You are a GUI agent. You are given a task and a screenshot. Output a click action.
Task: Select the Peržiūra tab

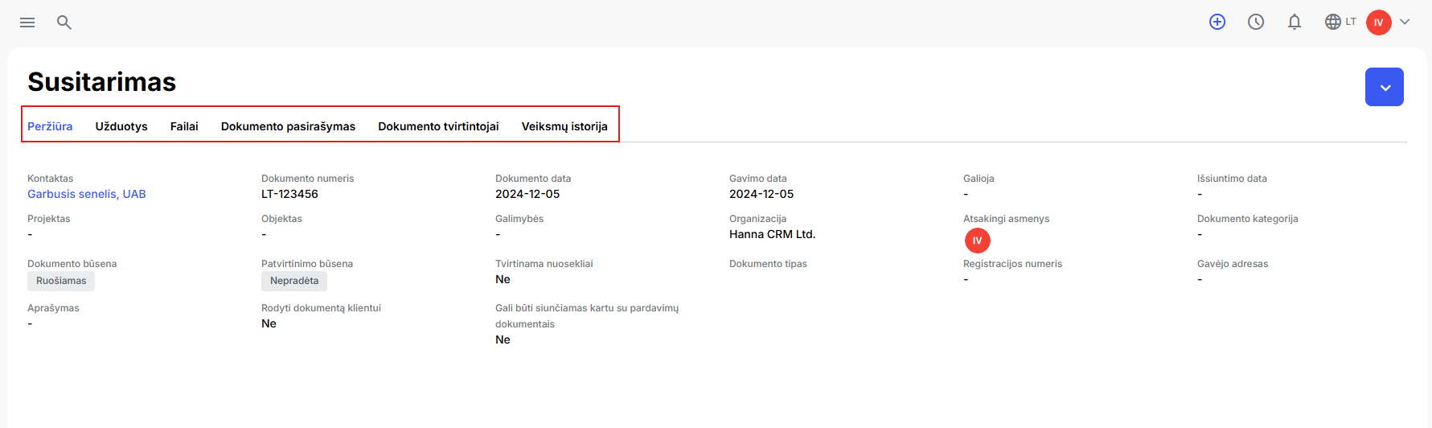[x=50, y=126]
